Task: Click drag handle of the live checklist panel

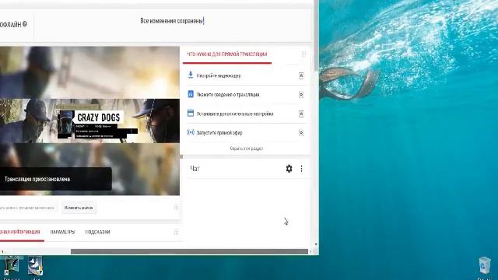Action: click(303, 54)
